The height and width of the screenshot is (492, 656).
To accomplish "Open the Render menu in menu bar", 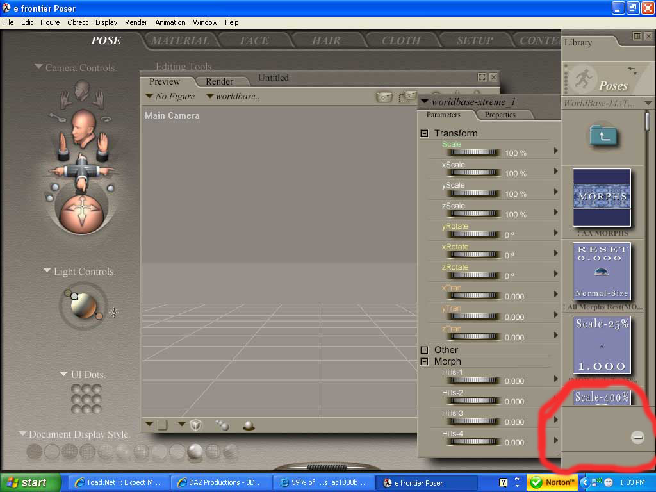I will 136,22.
